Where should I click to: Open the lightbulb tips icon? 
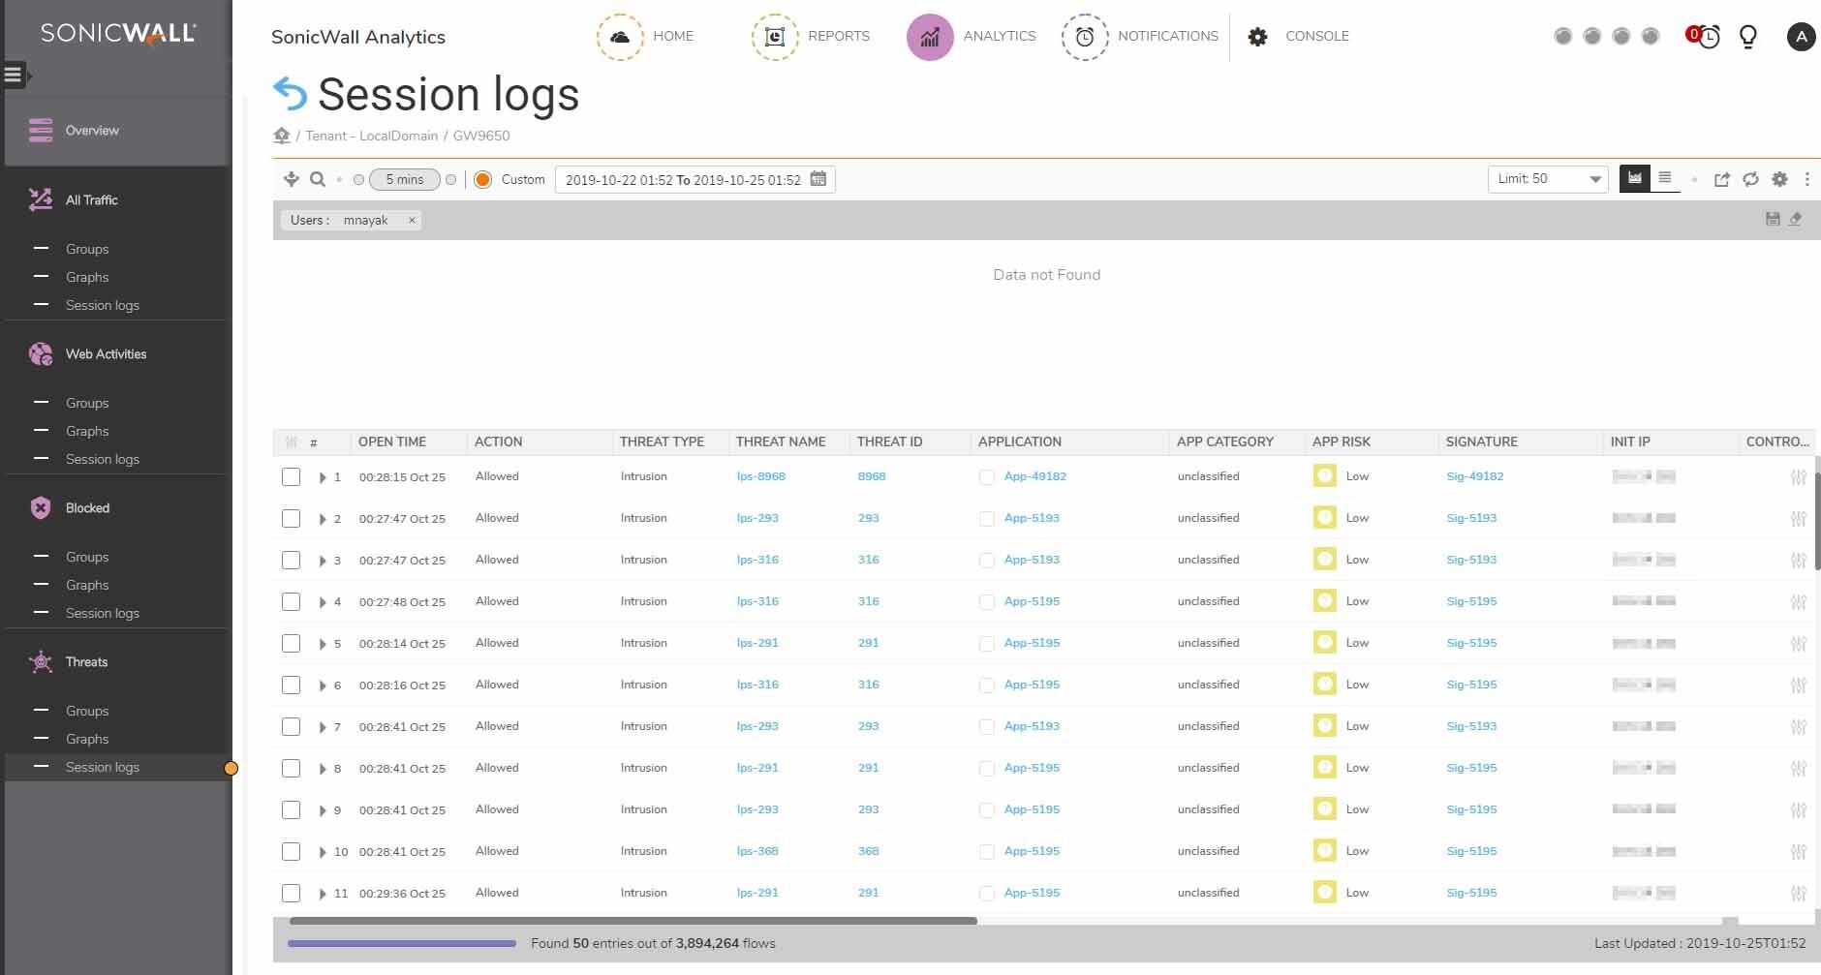point(1748,37)
